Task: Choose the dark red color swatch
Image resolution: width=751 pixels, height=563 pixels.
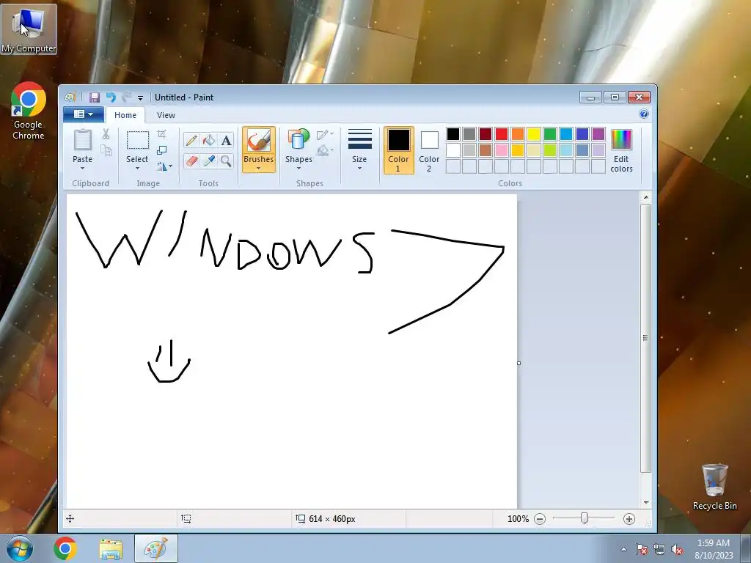Action: (x=486, y=134)
